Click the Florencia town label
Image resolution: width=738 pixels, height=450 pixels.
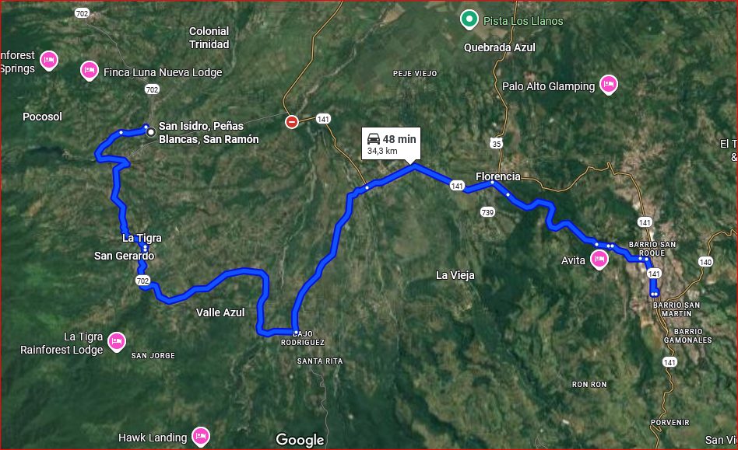pyautogui.click(x=498, y=176)
